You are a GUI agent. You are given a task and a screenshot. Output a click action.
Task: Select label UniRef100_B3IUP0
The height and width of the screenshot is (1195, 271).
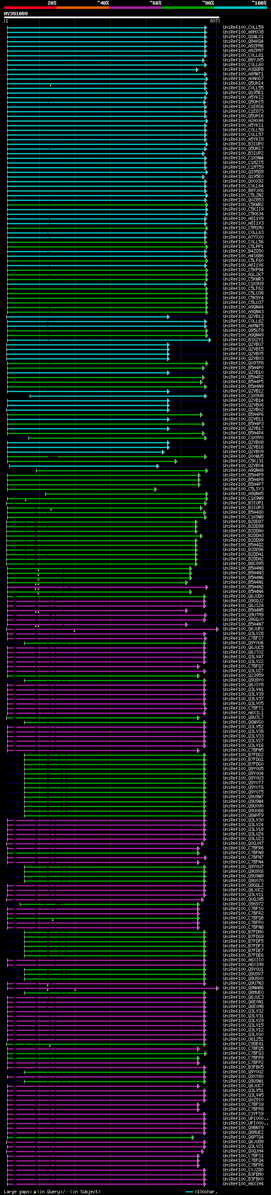[x=243, y=144]
